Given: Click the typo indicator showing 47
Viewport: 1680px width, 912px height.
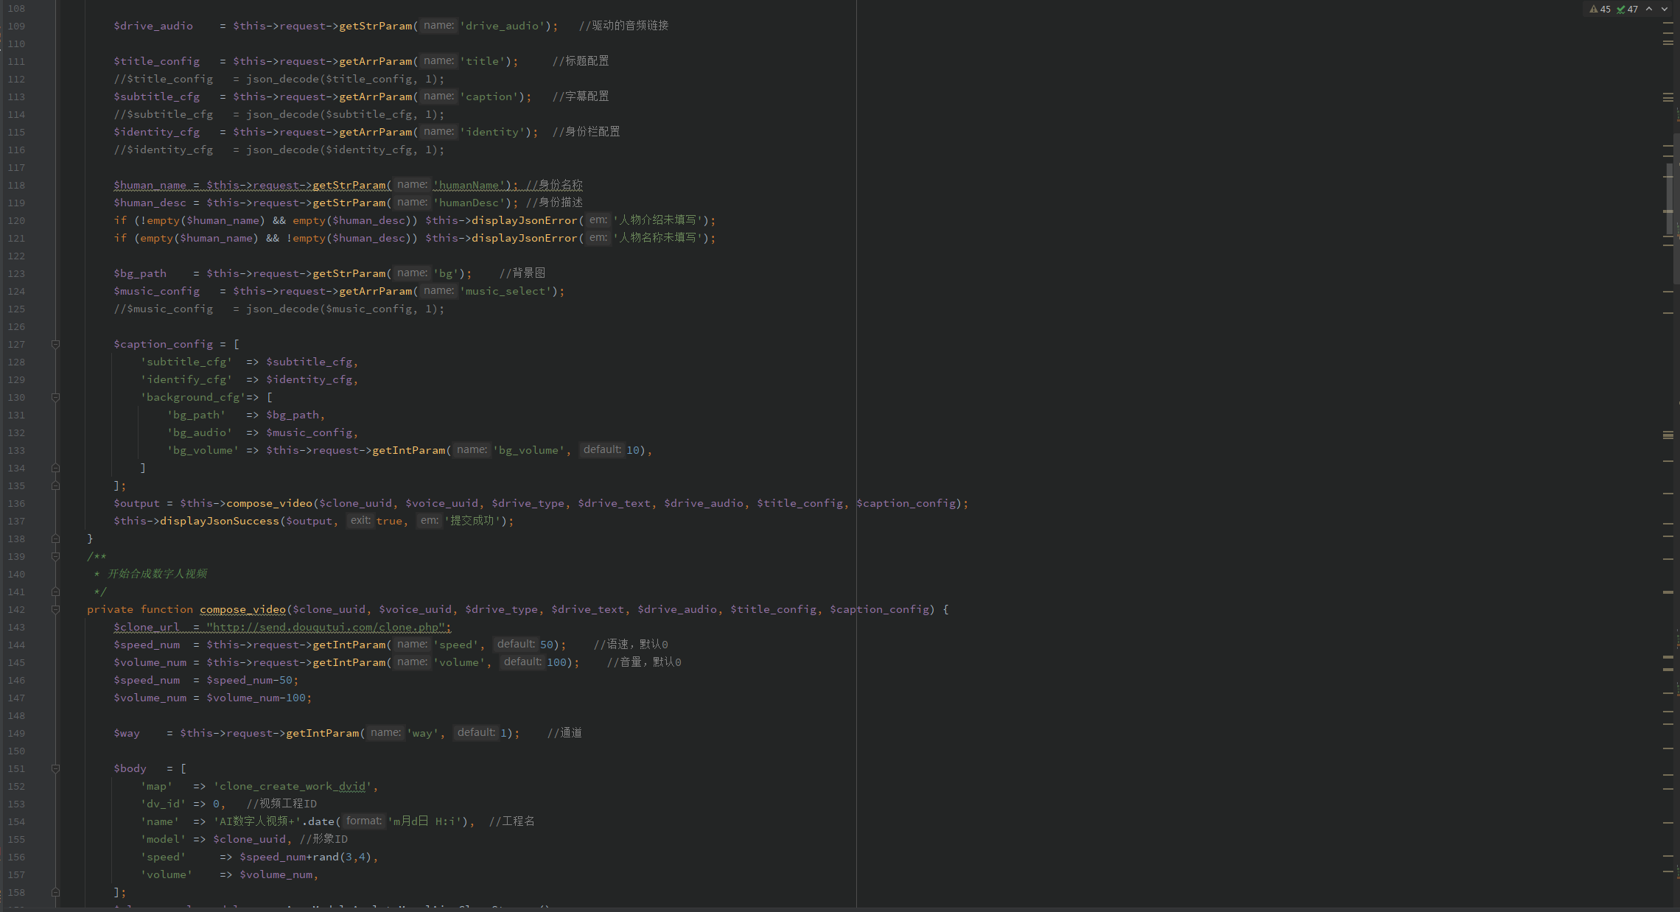Looking at the screenshot, I should (x=1627, y=10).
